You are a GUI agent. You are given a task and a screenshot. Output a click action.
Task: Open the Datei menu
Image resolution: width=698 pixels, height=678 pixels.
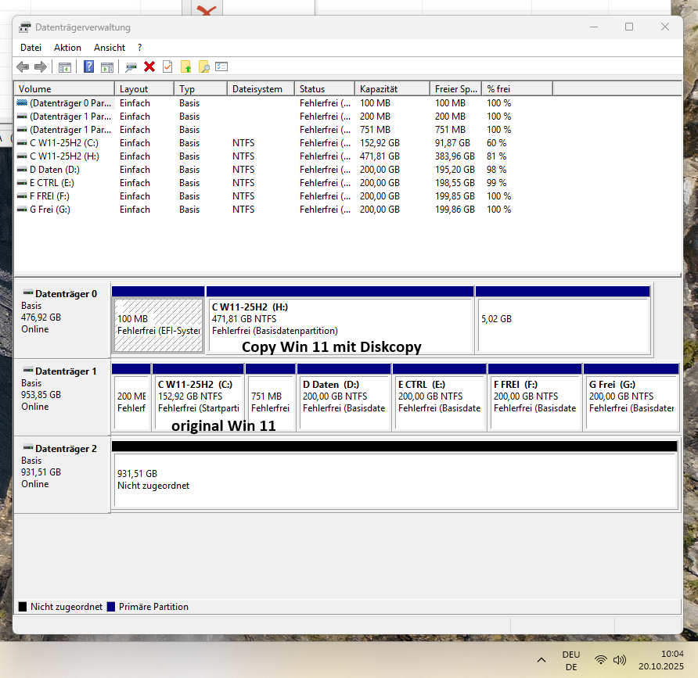click(31, 48)
